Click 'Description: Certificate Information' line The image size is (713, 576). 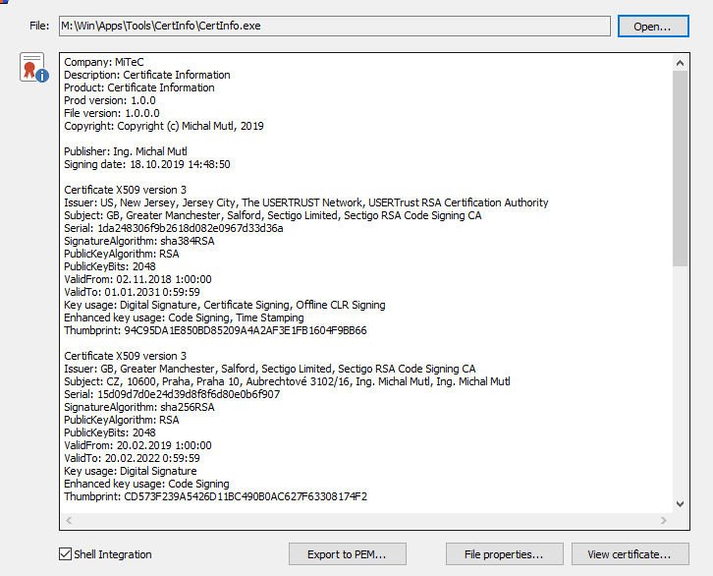click(x=147, y=75)
